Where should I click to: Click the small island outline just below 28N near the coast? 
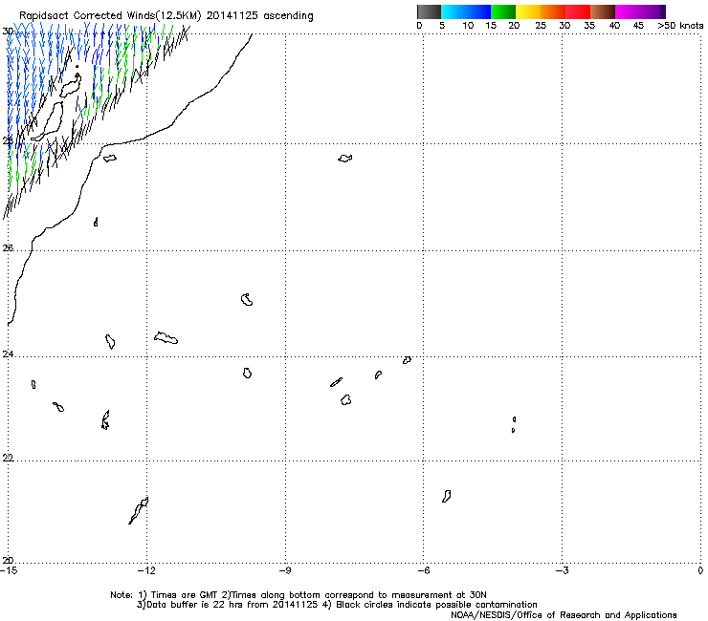coord(110,159)
